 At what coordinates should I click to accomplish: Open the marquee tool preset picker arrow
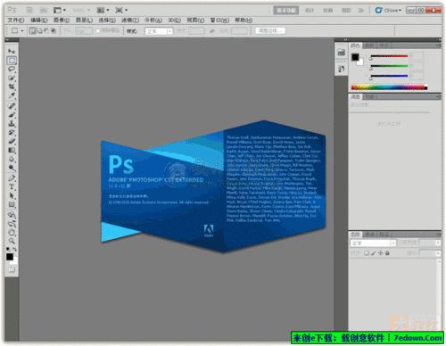(x=22, y=31)
